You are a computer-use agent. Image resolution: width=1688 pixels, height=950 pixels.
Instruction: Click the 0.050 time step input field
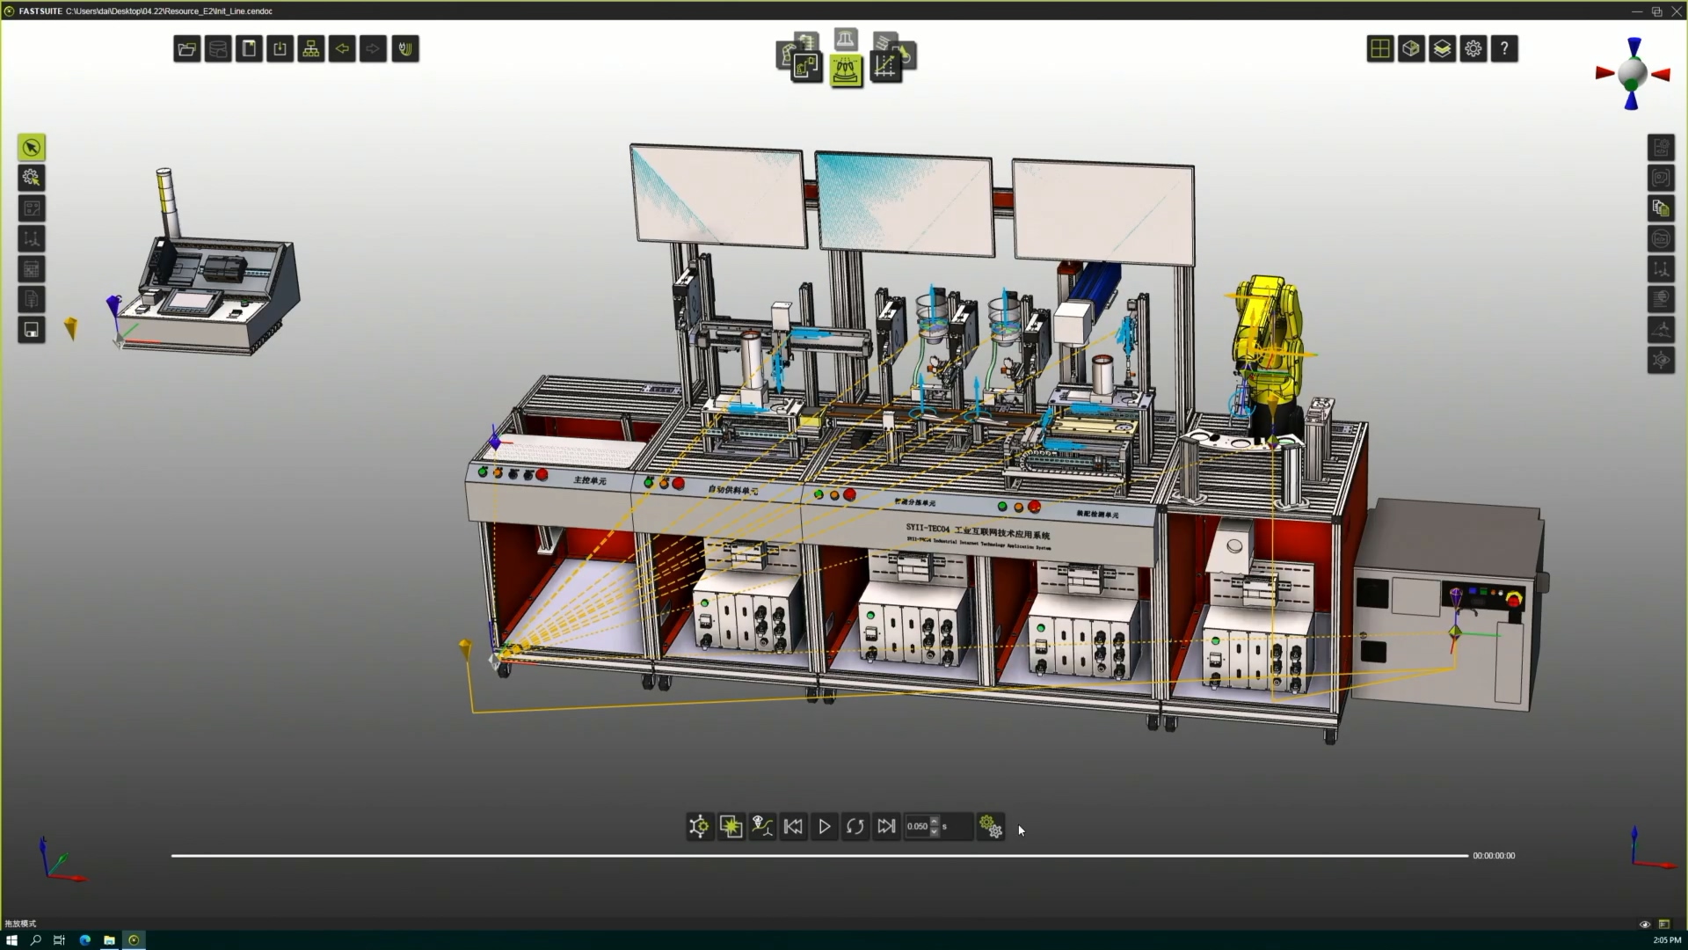tap(917, 826)
